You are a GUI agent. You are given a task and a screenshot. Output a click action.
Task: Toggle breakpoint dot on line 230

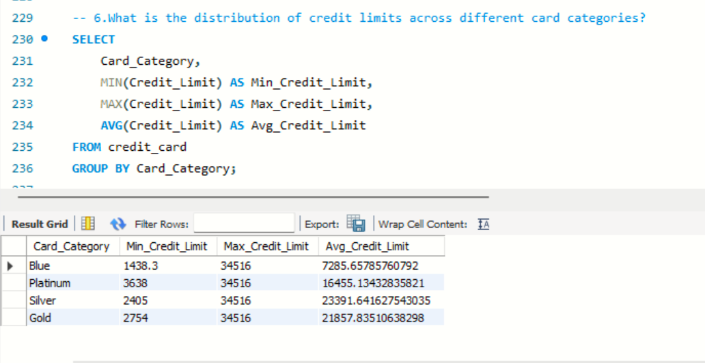pyautogui.click(x=44, y=39)
